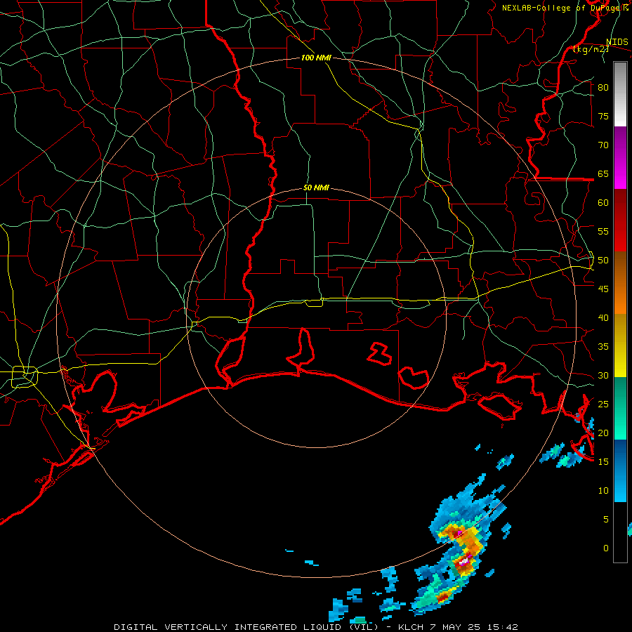This screenshot has height=632, width=632.
Task: Click the "50 NMI" range ring label
Action: [x=316, y=187]
